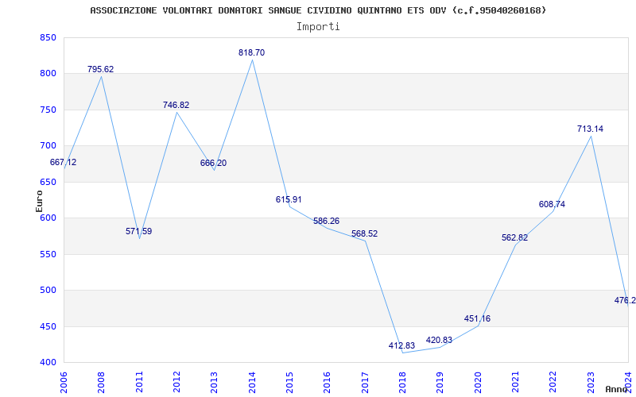The width and height of the screenshot is (636, 397).
Task: Select the 420.83 data label
Action: (439, 341)
